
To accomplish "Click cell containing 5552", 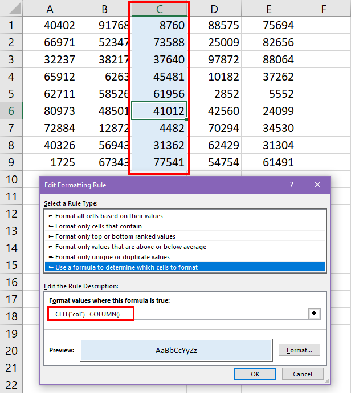I will [269, 94].
